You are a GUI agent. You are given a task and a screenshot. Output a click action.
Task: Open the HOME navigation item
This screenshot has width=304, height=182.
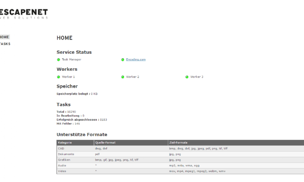pos(4,37)
